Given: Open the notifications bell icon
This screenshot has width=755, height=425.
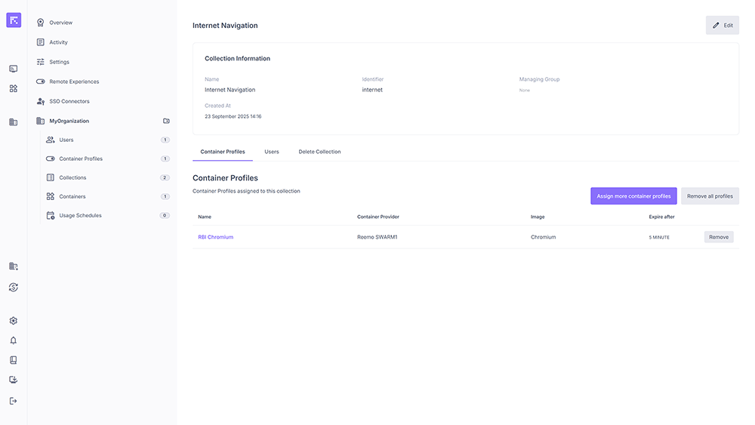Looking at the screenshot, I should 13,340.
